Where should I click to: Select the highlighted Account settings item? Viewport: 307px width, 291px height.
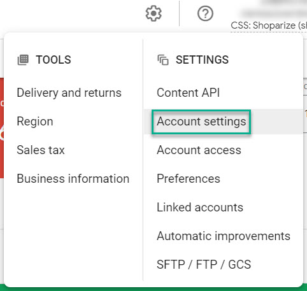[x=201, y=122]
